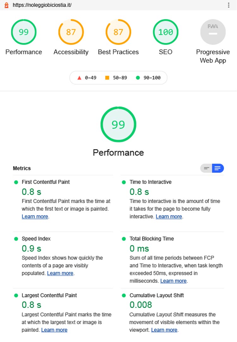The height and width of the screenshot is (342, 237).
Task: Click the large Performance 99 gauge
Action: tap(118, 125)
